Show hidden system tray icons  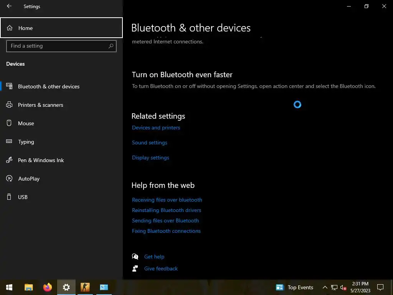(x=325, y=287)
